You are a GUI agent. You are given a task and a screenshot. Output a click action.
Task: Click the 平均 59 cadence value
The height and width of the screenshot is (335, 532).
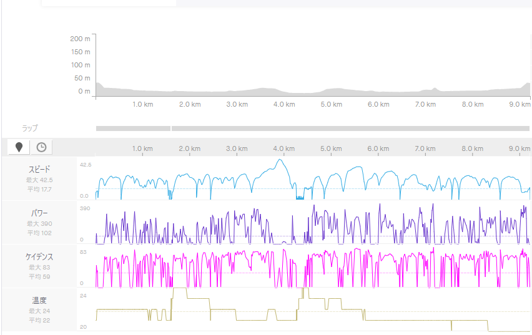(39, 277)
